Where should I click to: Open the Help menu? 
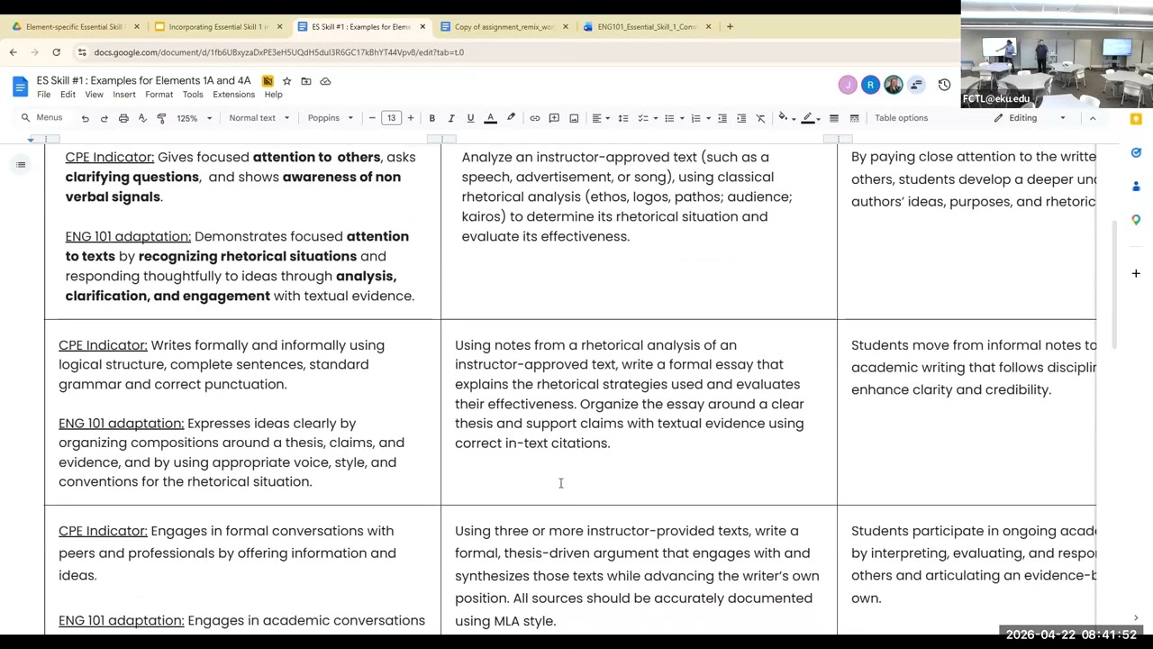point(273,95)
